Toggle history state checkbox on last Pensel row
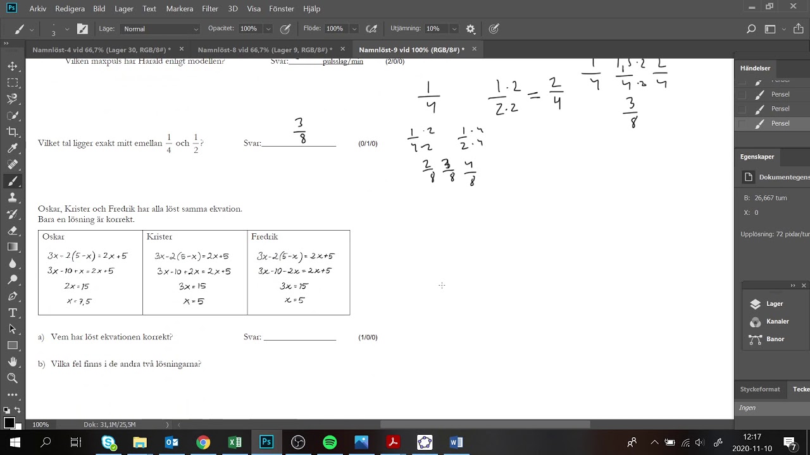810x455 pixels. (x=742, y=124)
